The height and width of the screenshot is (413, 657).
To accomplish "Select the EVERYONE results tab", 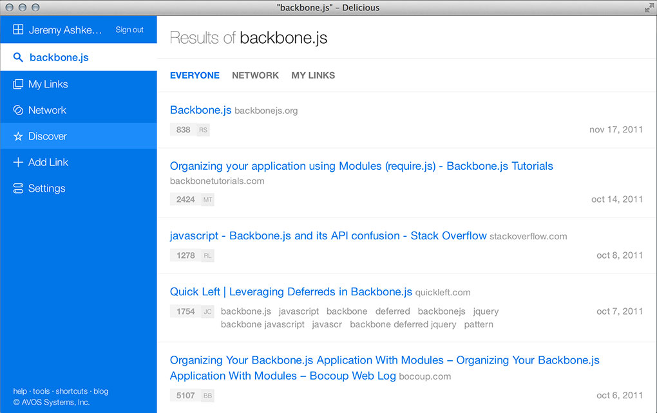I will [195, 75].
